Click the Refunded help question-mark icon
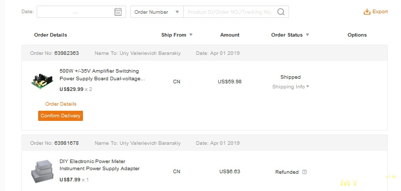This screenshot has height=191, width=401. pos(304,172)
